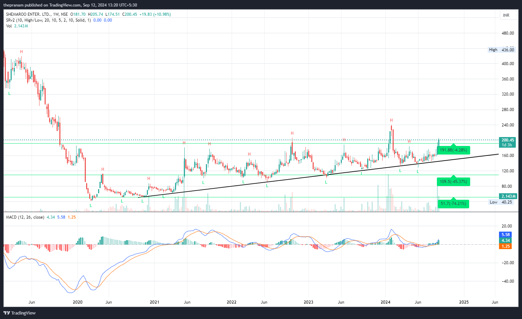The width and height of the screenshot is (522, 319).
Task: Click 2023 on the time axis
Action: coord(309,302)
